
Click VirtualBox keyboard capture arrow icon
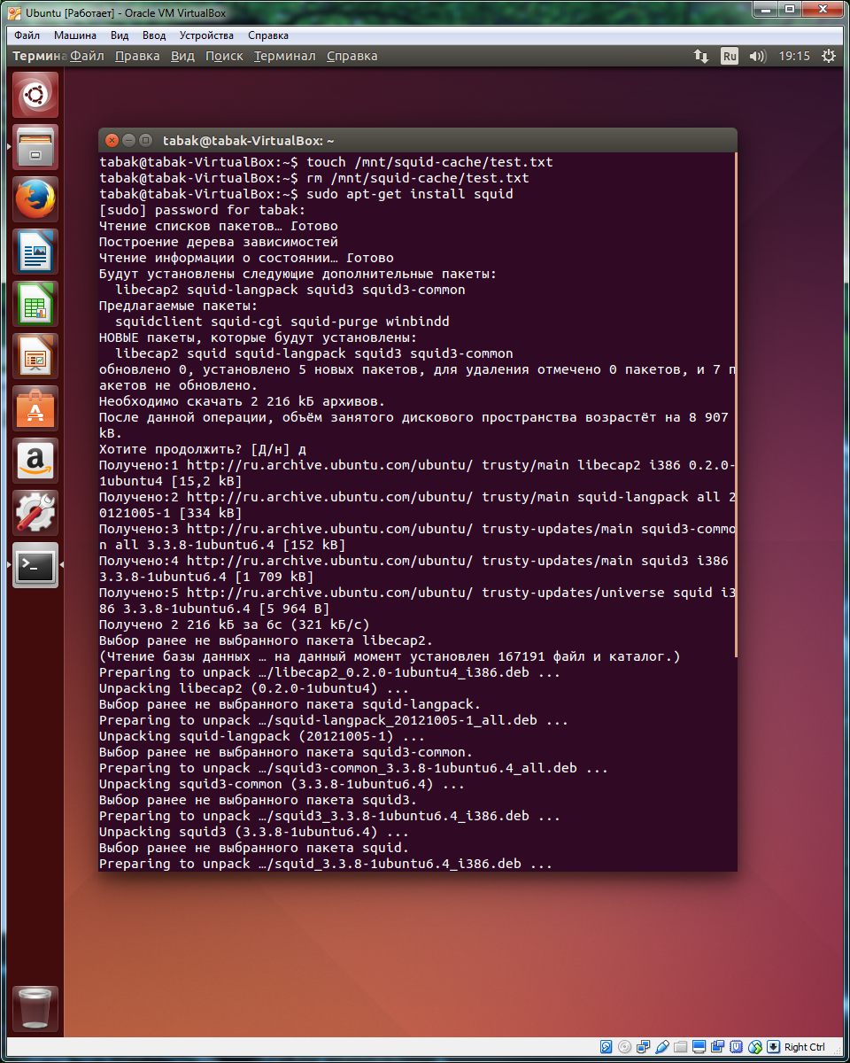(x=773, y=1047)
